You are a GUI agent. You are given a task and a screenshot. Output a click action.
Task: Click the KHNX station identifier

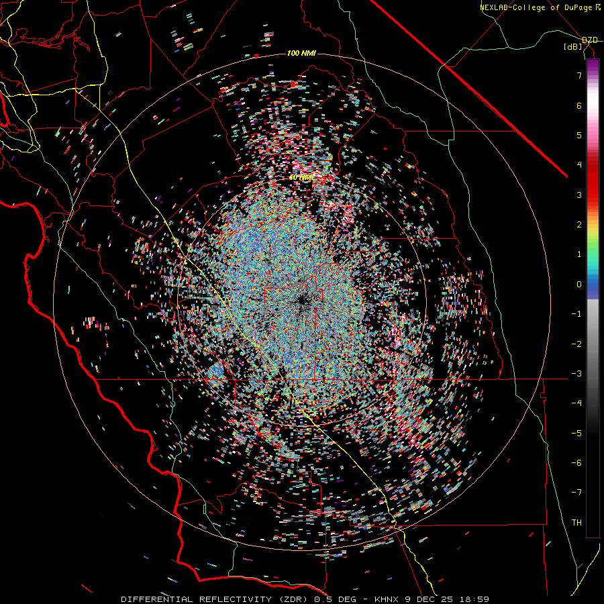tap(387, 599)
